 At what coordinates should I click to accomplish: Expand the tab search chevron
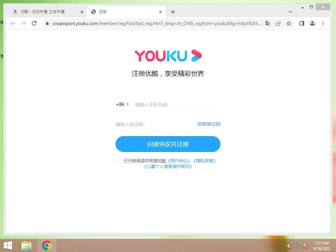pos(290,12)
